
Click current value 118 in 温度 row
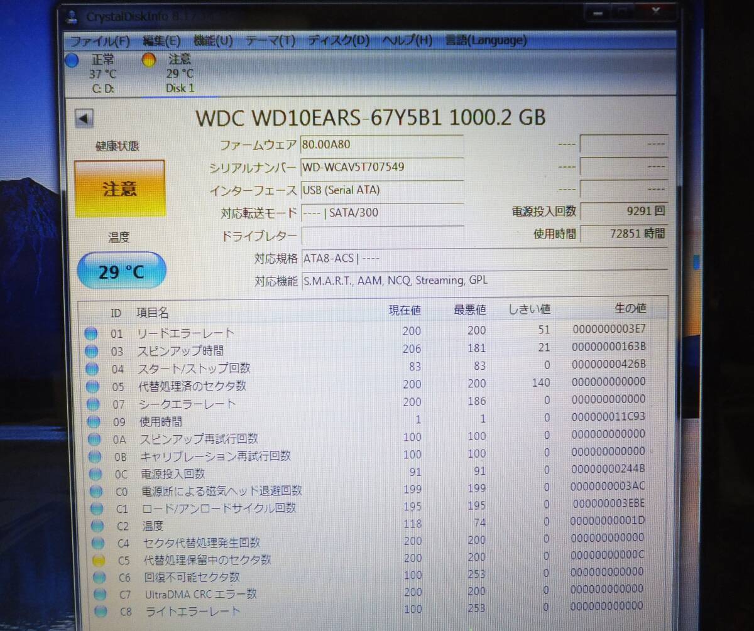412,524
